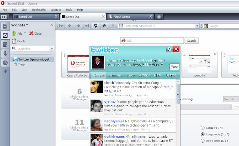This screenshot has width=239, height=146.
Task: Select the Recent tab in Twitter widget
Action: point(99,75)
